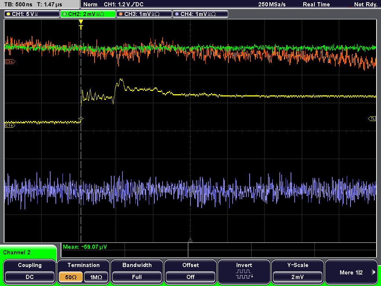
Task: Click the More menu arrow icon
Action: coord(374,272)
